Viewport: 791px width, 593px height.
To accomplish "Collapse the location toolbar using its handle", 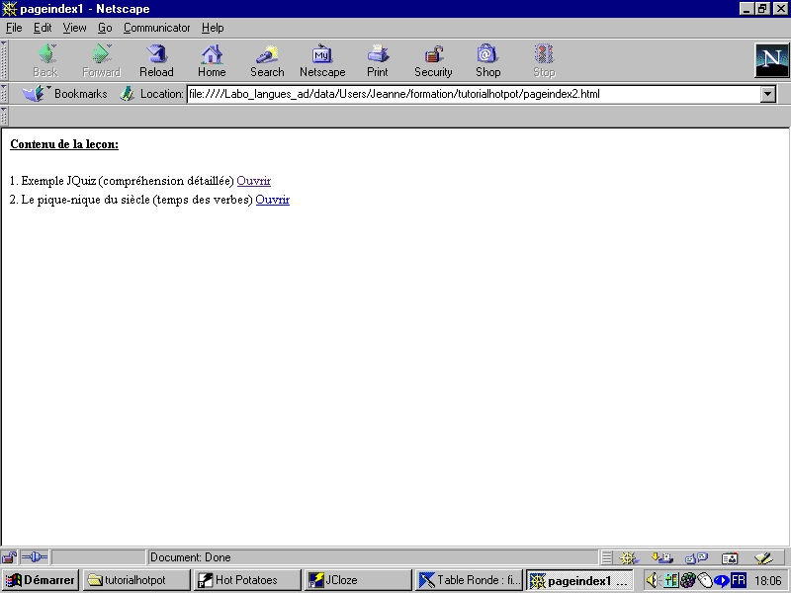I will [x=4, y=94].
